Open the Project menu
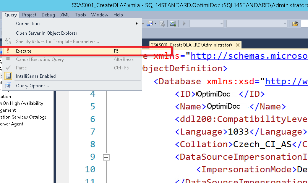Viewport: 308px width, 183px height. coord(29,15)
